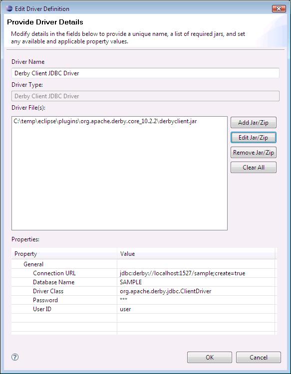Screen dimensions: 291x374
Task: Click the Clear All button
Action: (x=253, y=168)
